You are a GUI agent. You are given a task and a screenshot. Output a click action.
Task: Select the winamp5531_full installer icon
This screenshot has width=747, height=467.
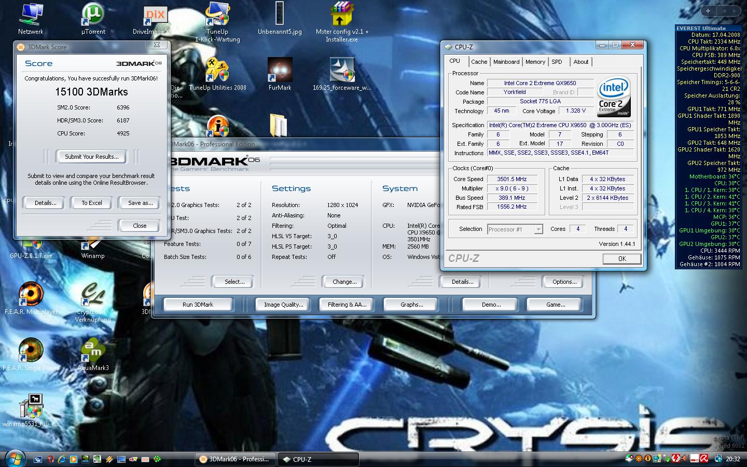point(31,410)
